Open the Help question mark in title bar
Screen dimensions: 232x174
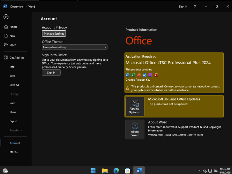(x=195, y=7)
